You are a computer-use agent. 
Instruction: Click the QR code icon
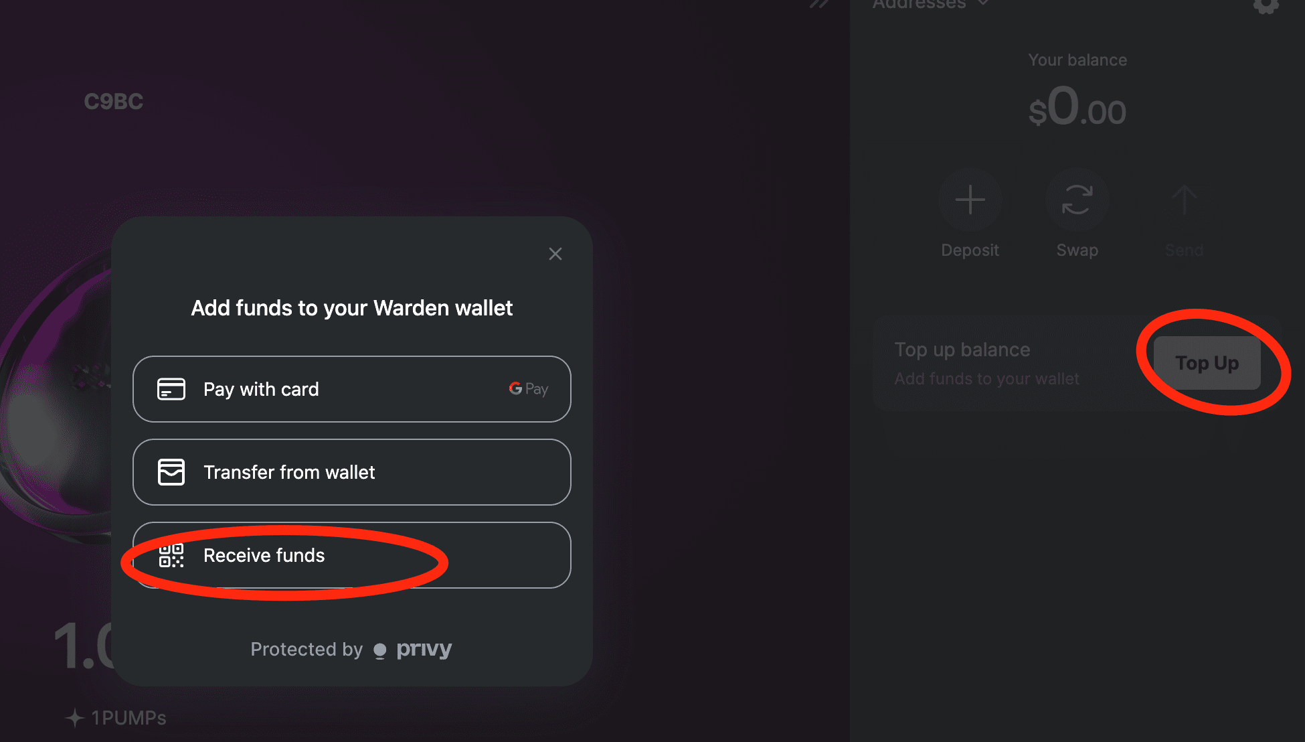(x=171, y=555)
